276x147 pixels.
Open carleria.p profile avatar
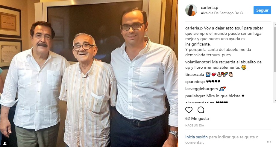pyautogui.click(x=191, y=10)
